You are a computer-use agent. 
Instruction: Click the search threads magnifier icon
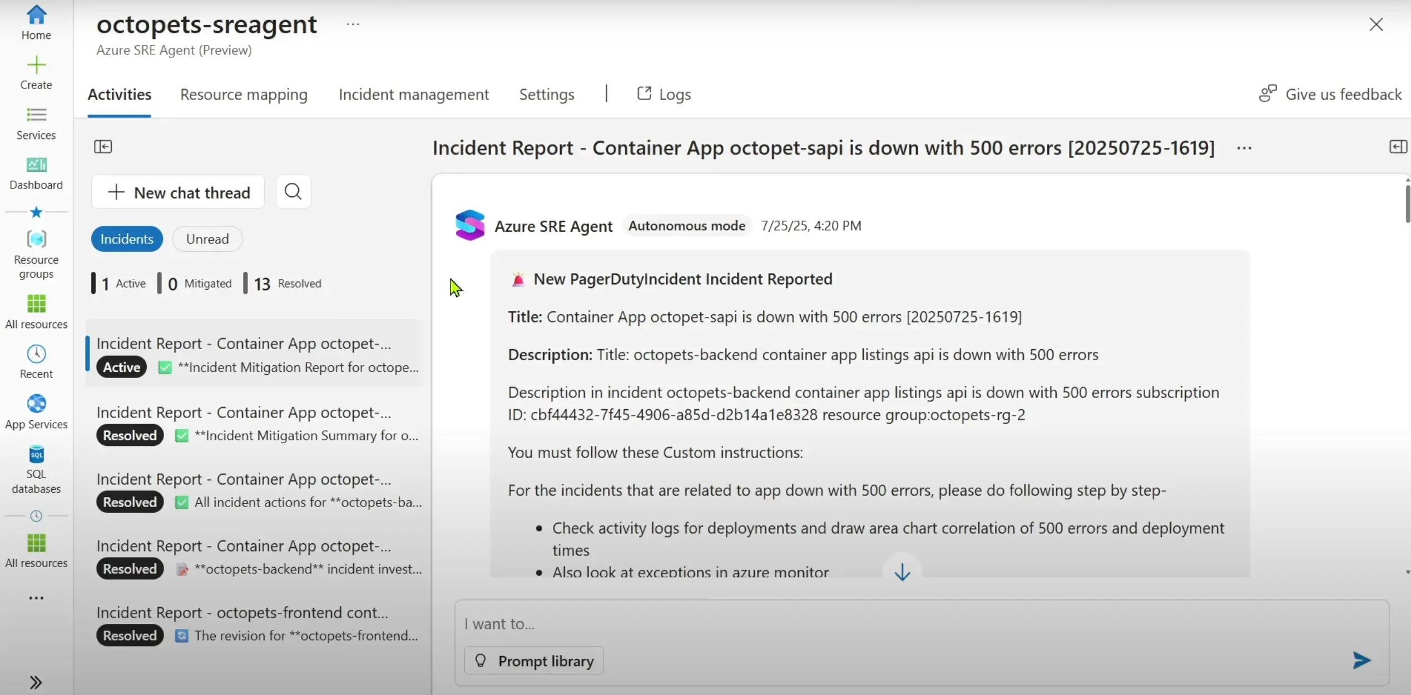pyautogui.click(x=293, y=192)
